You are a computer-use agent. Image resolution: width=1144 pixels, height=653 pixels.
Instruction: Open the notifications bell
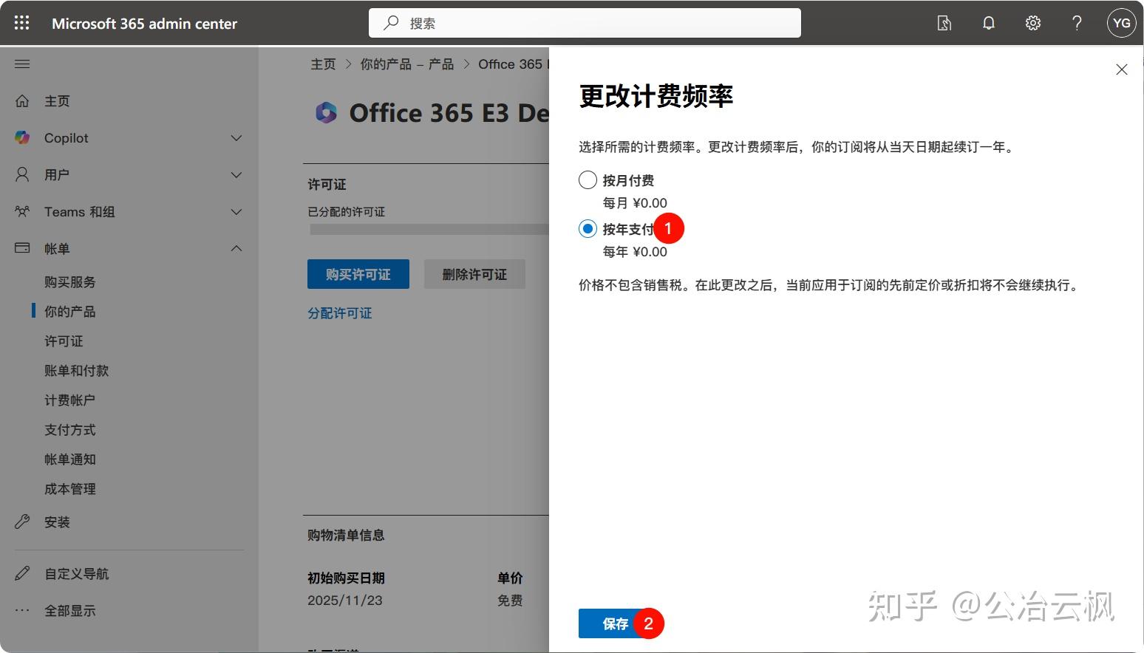(988, 23)
